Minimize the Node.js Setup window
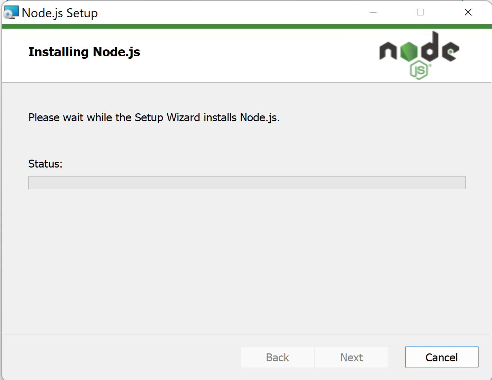 (x=373, y=12)
